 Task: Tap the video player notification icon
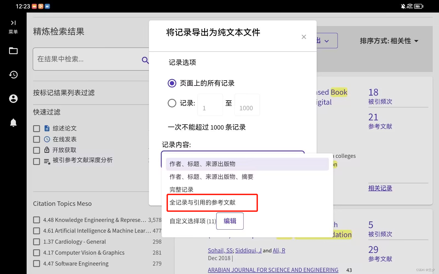pyautogui.click(x=41, y=6)
